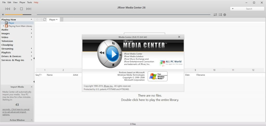Toggle shuffle mode icon
Image resolution: width=266 pixels, height=126 pixels.
(x=220, y=15)
